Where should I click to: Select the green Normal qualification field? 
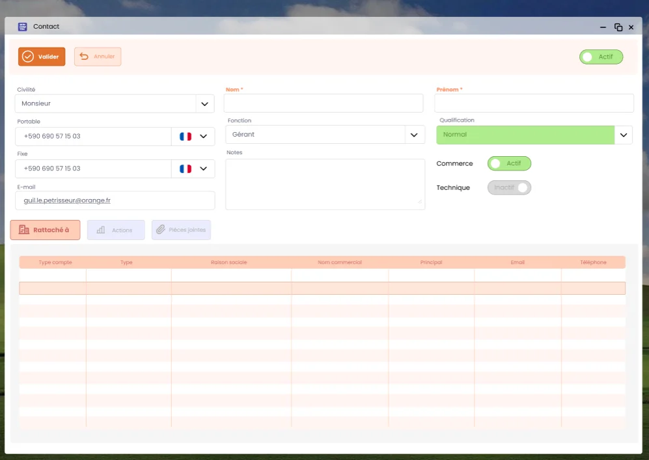(x=525, y=135)
